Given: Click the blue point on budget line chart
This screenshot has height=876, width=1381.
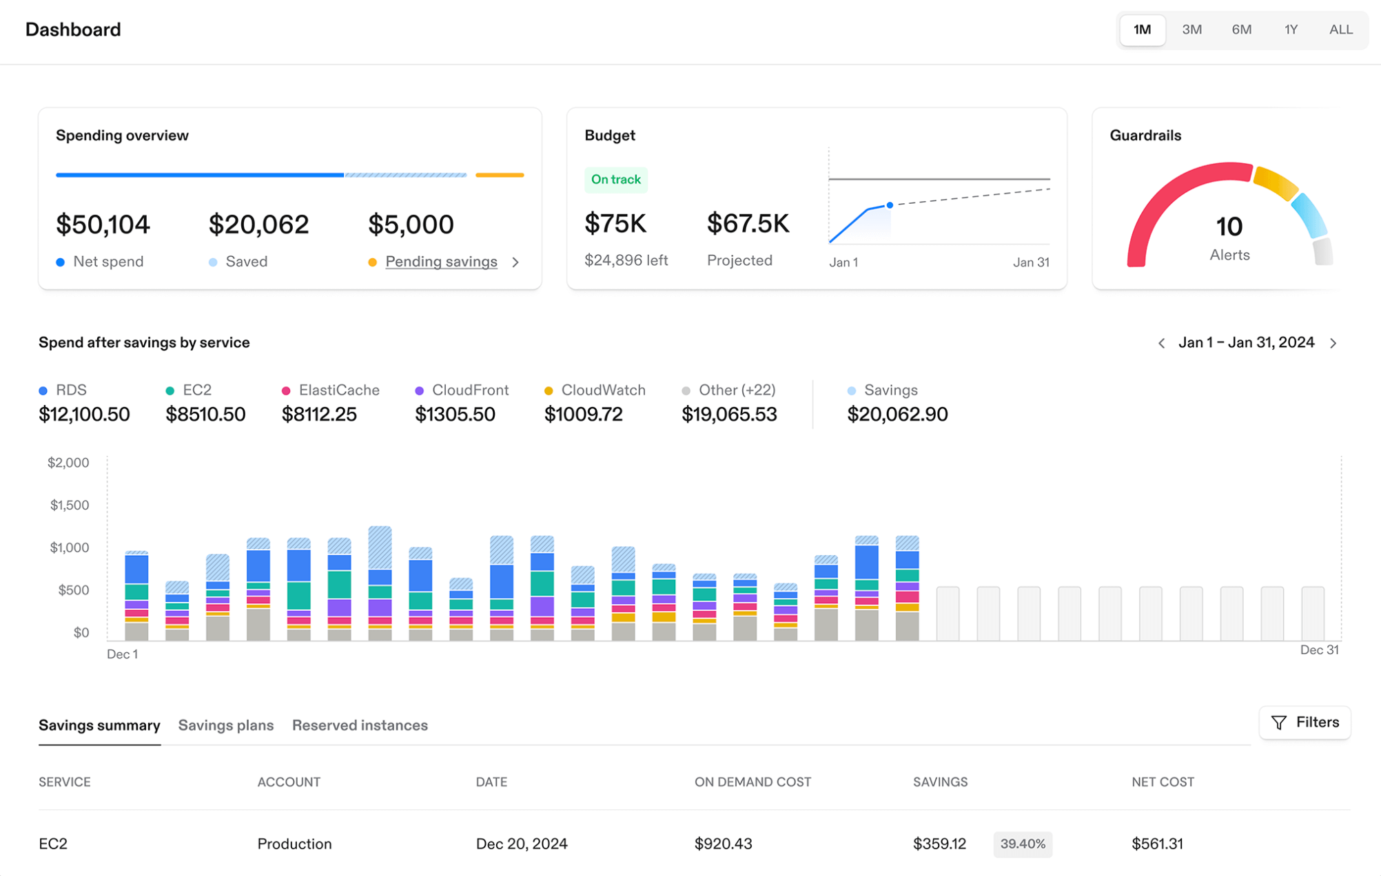Looking at the screenshot, I should click(890, 205).
